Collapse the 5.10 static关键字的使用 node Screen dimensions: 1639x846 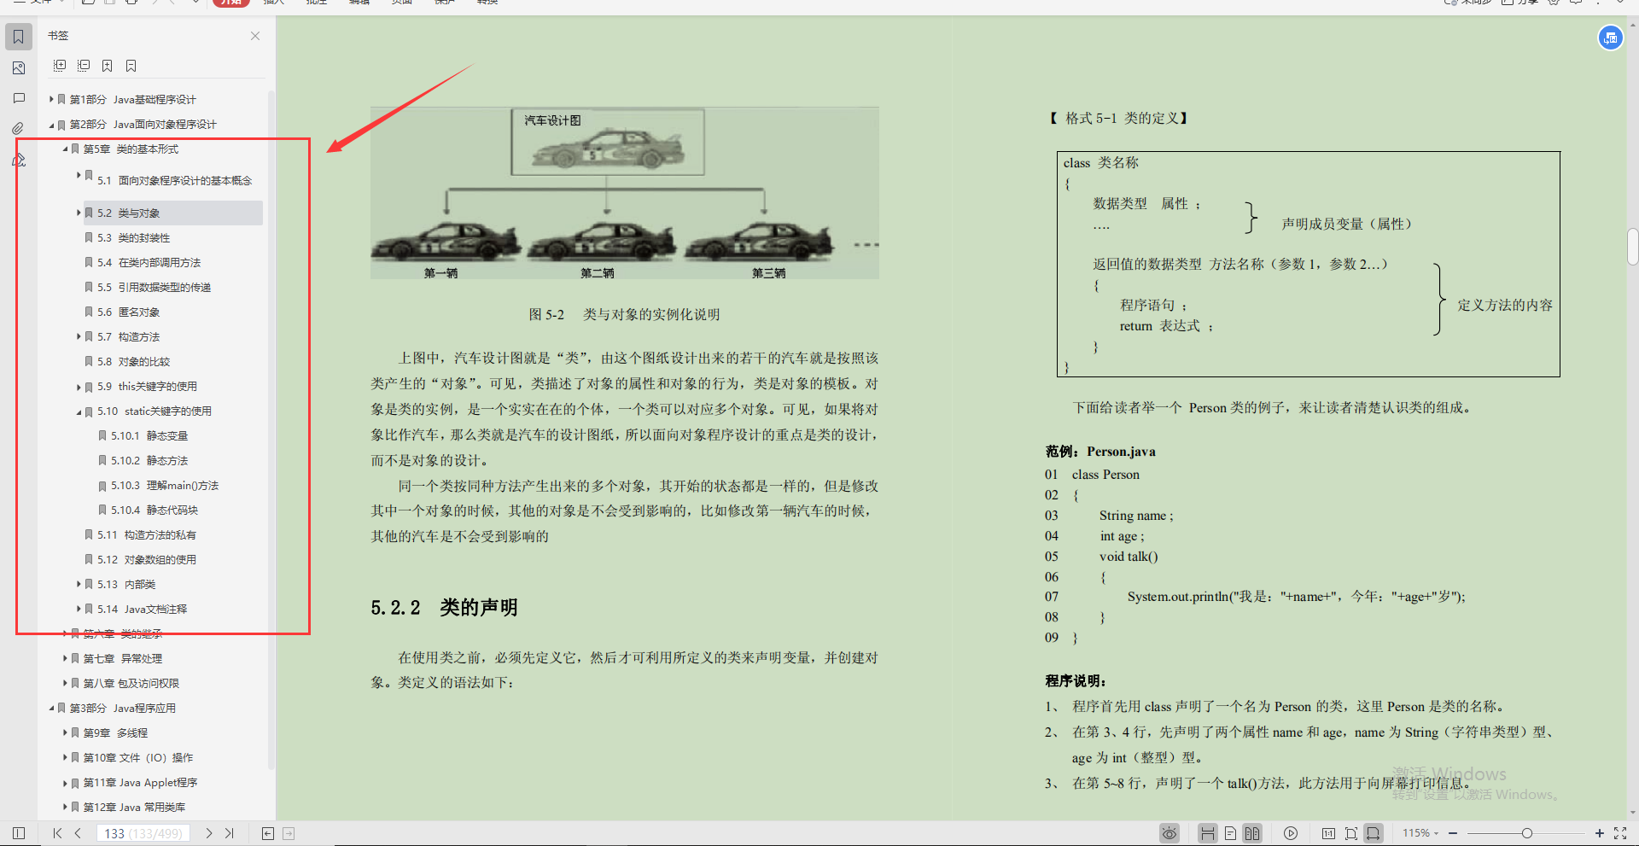(x=79, y=411)
